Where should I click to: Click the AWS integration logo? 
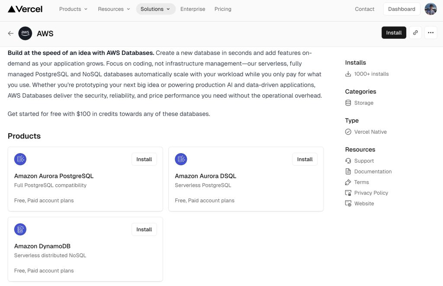click(25, 33)
